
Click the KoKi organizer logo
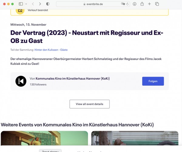tap(21, 81)
